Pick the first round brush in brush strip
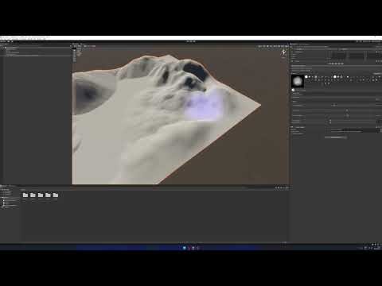The width and height of the screenshot is (382, 286). [306, 77]
